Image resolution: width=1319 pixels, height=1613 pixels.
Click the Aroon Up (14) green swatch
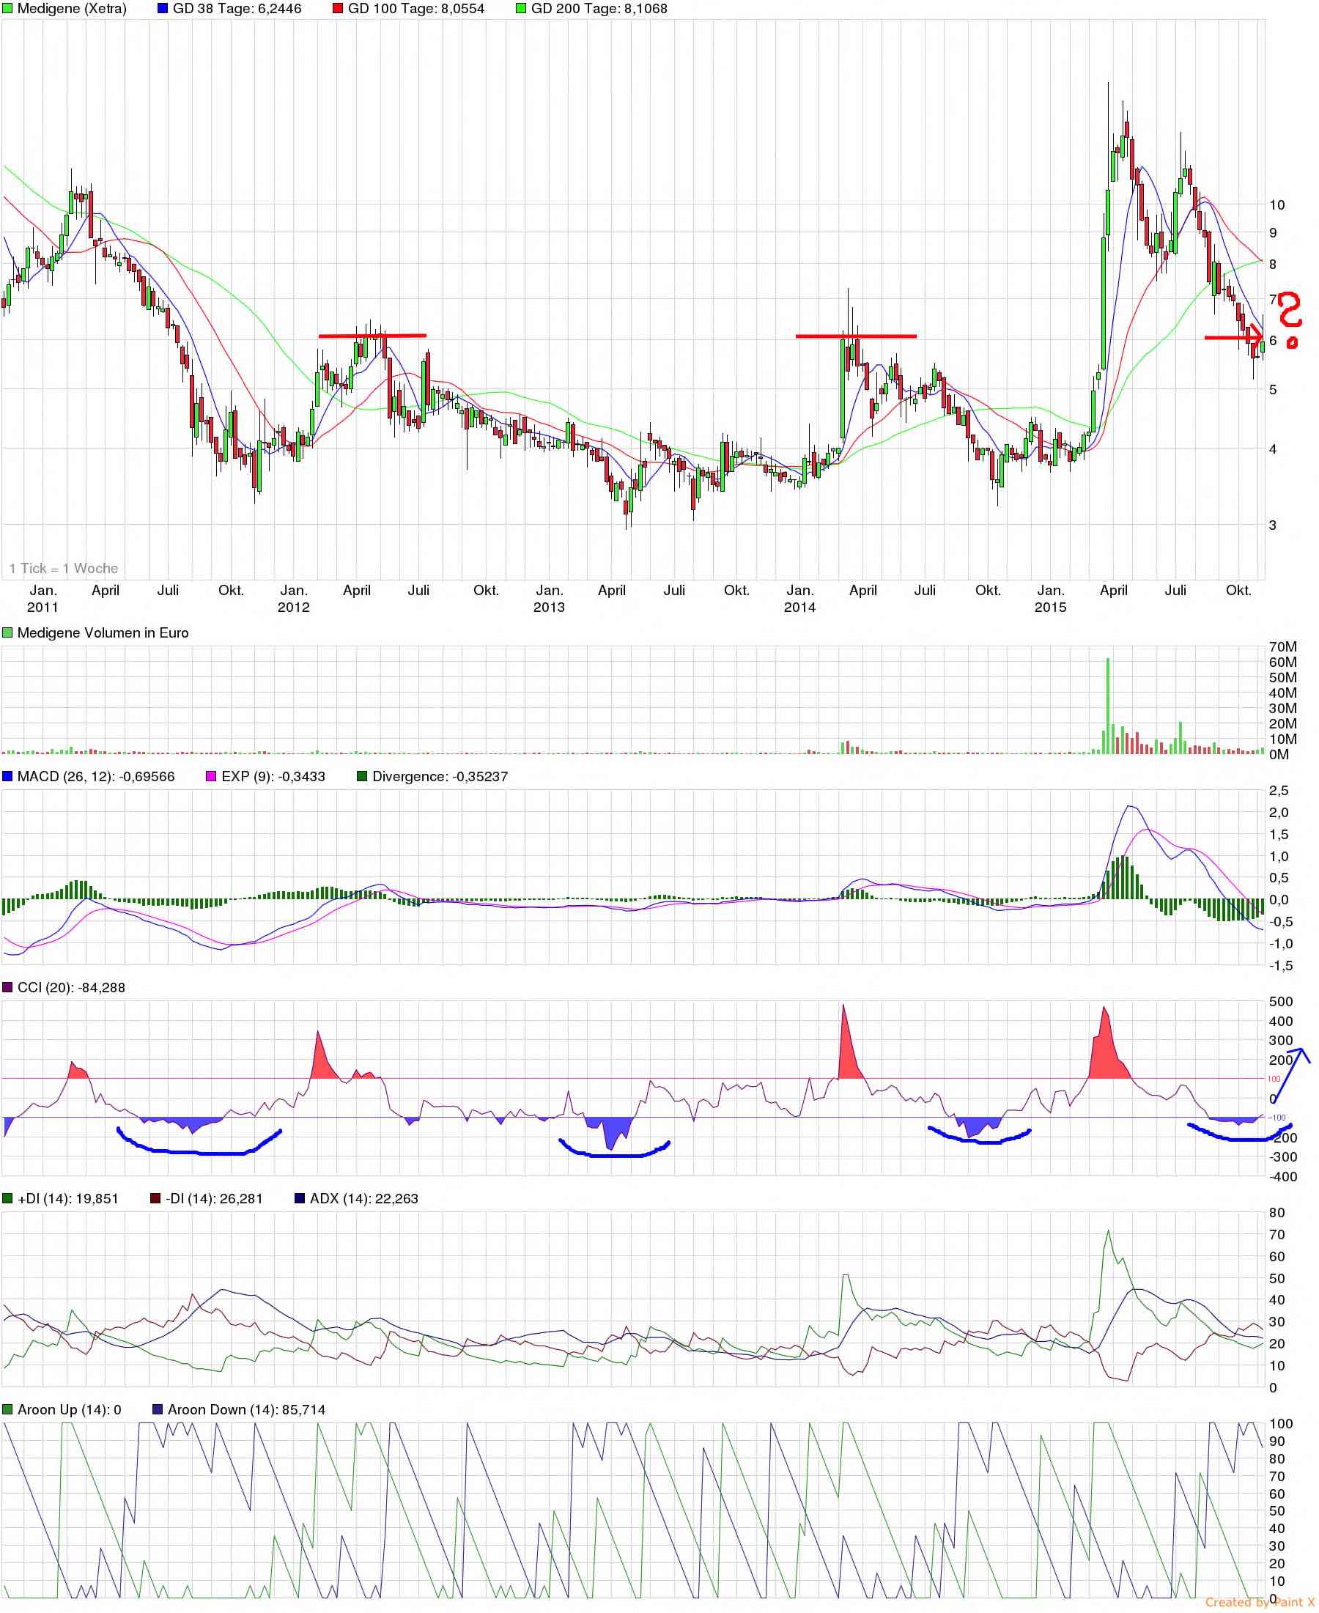click(x=7, y=1410)
